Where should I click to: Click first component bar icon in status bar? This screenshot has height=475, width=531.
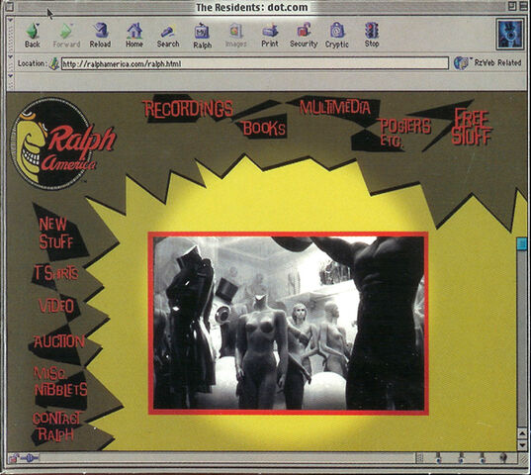click(x=439, y=458)
